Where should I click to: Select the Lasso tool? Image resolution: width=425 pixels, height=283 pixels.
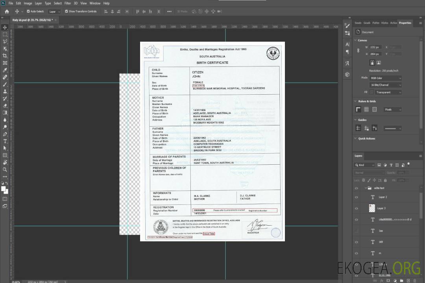pos(5,41)
